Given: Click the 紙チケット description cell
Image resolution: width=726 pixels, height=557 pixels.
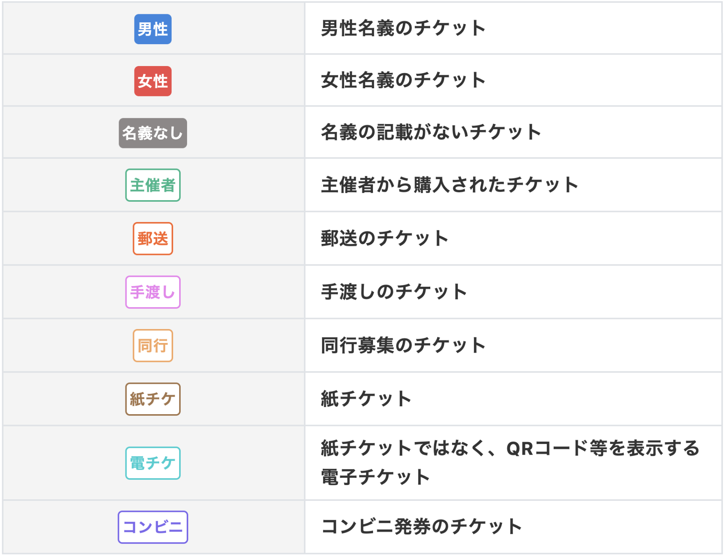Looking at the screenshot, I should pos(513,399).
